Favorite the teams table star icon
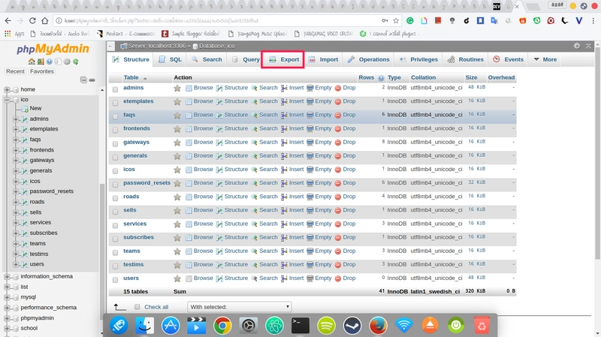The width and height of the screenshot is (601, 337). coord(177,251)
